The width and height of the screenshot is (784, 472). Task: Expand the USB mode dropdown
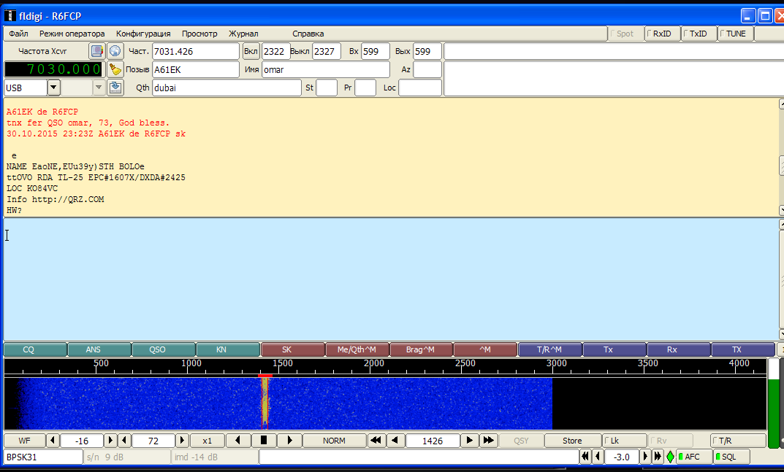pyautogui.click(x=54, y=88)
